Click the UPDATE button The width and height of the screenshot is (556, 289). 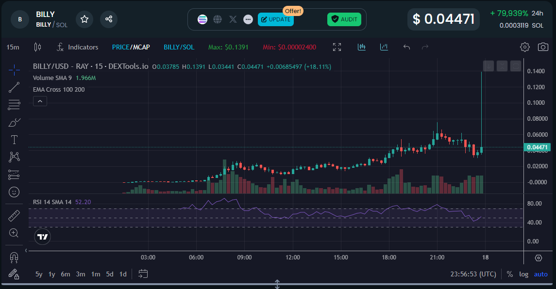point(275,19)
